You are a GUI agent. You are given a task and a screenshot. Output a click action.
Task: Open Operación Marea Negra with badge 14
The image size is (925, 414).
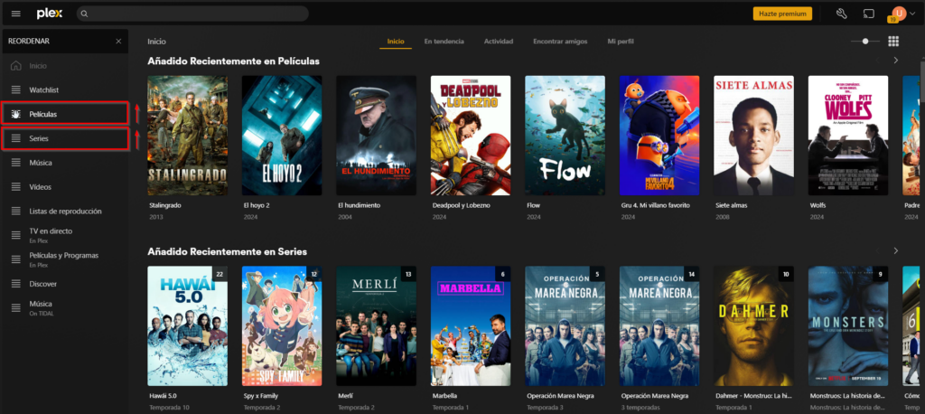point(659,326)
